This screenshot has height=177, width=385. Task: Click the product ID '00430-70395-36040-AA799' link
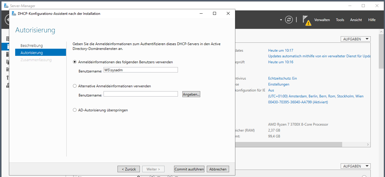click(x=298, y=102)
